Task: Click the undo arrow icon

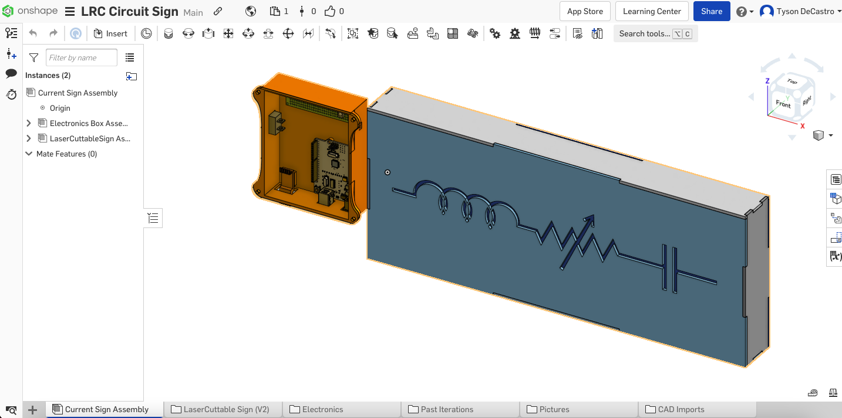Action: [33, 33]
